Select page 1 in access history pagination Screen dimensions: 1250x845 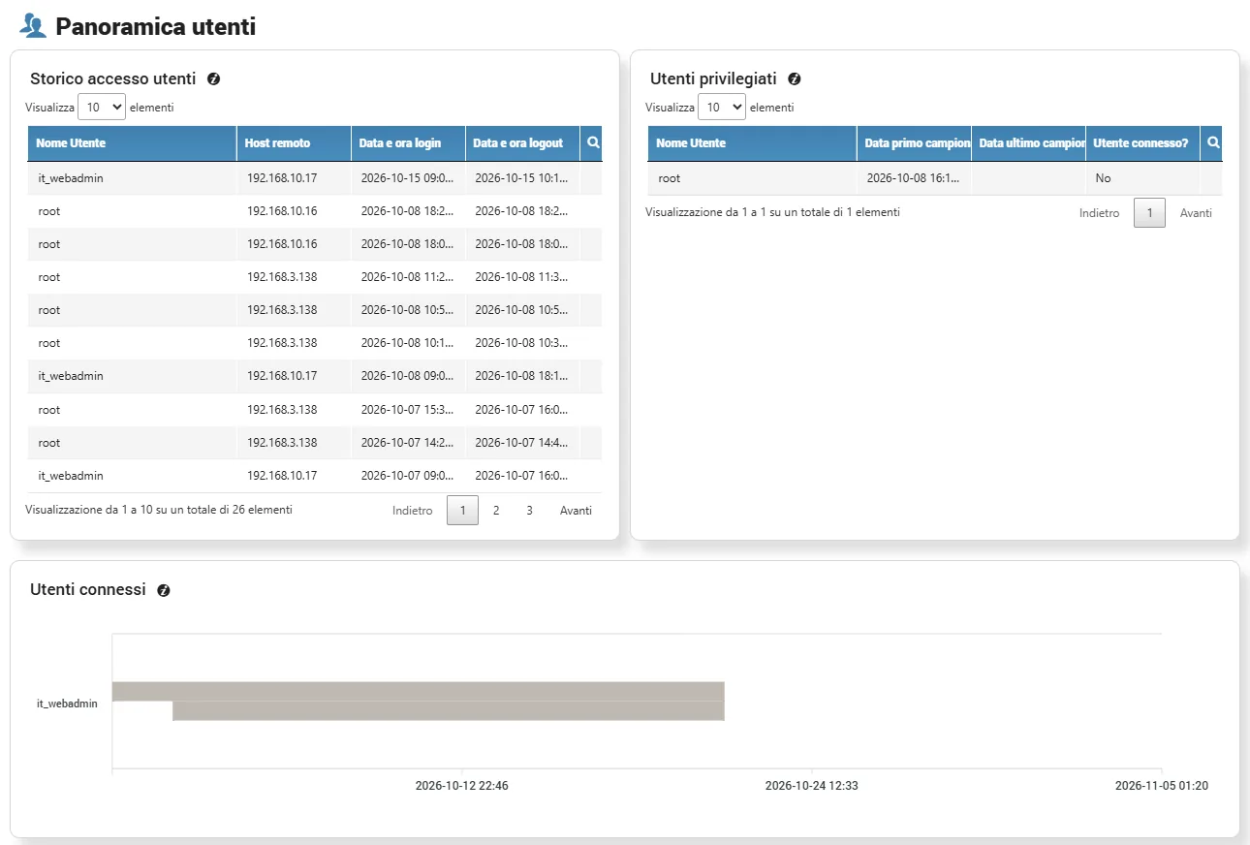point(462,510)
